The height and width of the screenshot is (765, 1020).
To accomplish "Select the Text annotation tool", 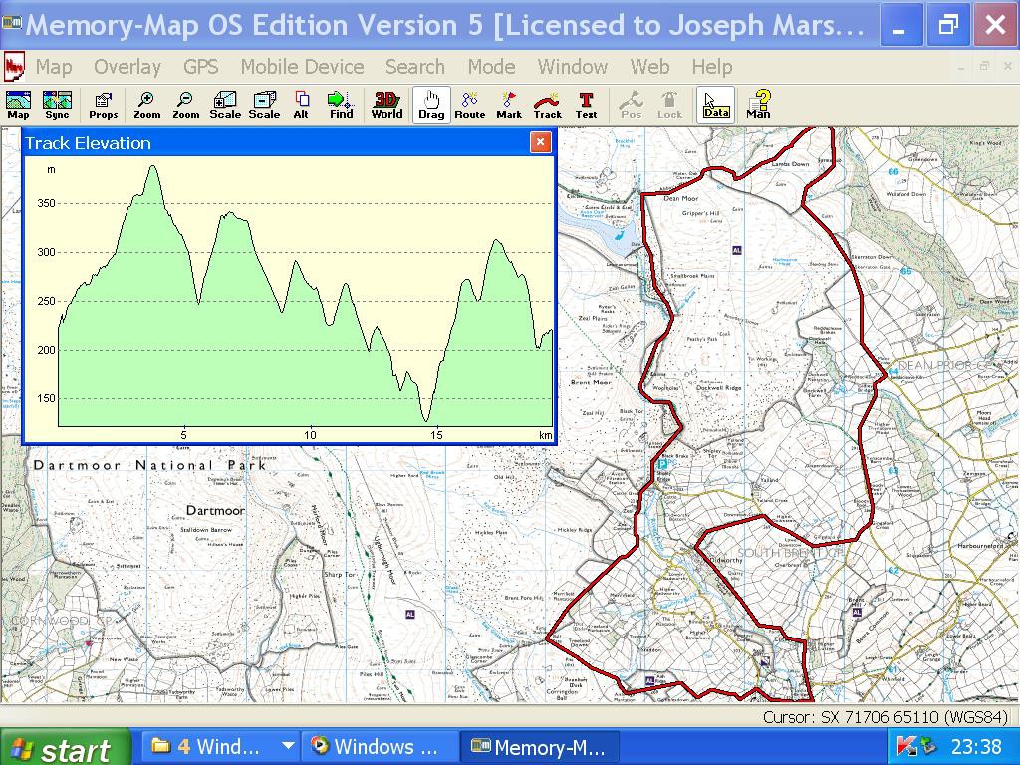I will coord(586,105).
